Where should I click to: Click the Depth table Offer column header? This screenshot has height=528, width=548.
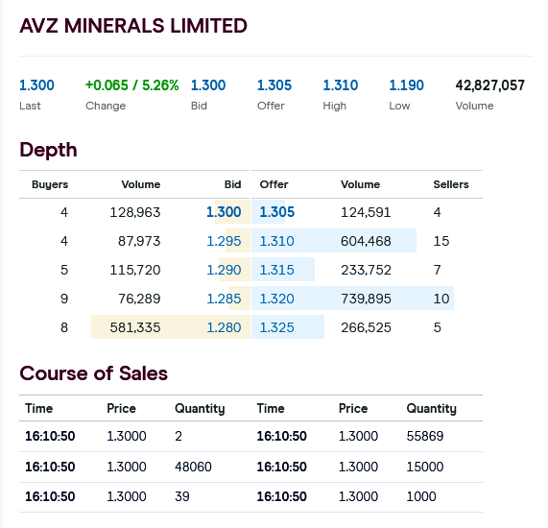pyautogui.click(x=274, y=184)
